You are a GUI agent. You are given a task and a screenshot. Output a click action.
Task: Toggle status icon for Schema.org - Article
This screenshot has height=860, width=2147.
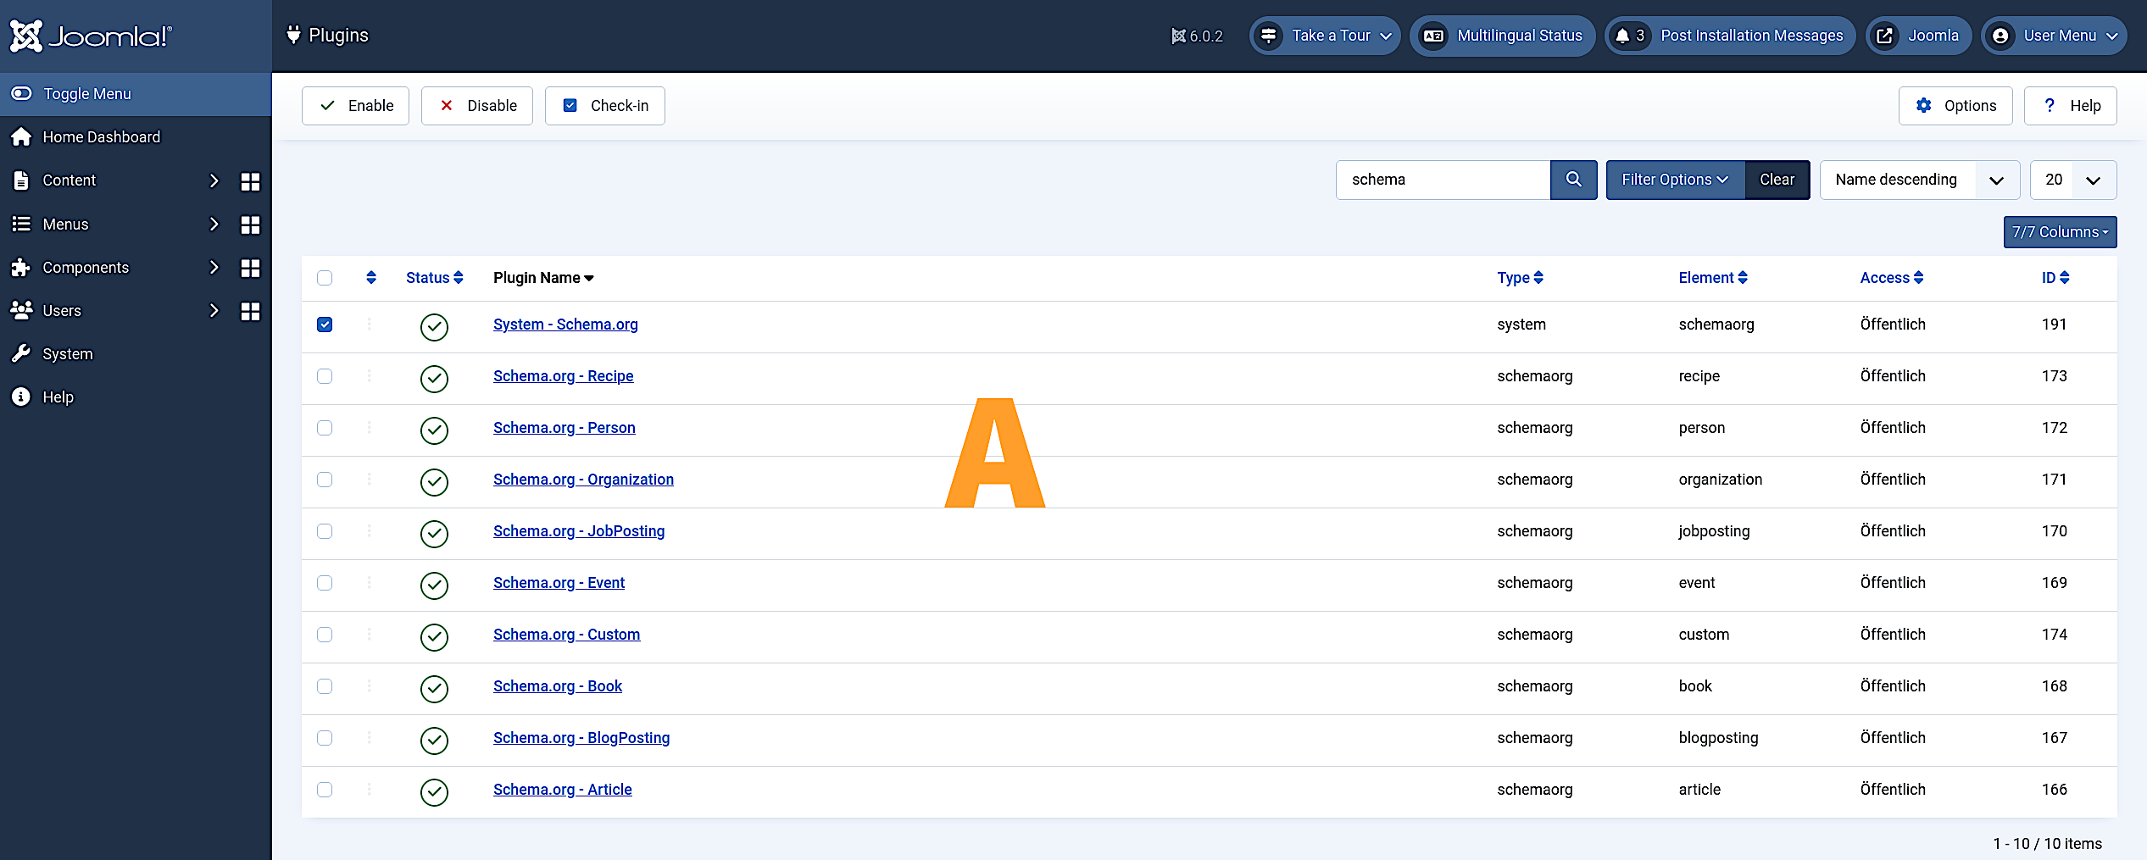pos(434,791)
